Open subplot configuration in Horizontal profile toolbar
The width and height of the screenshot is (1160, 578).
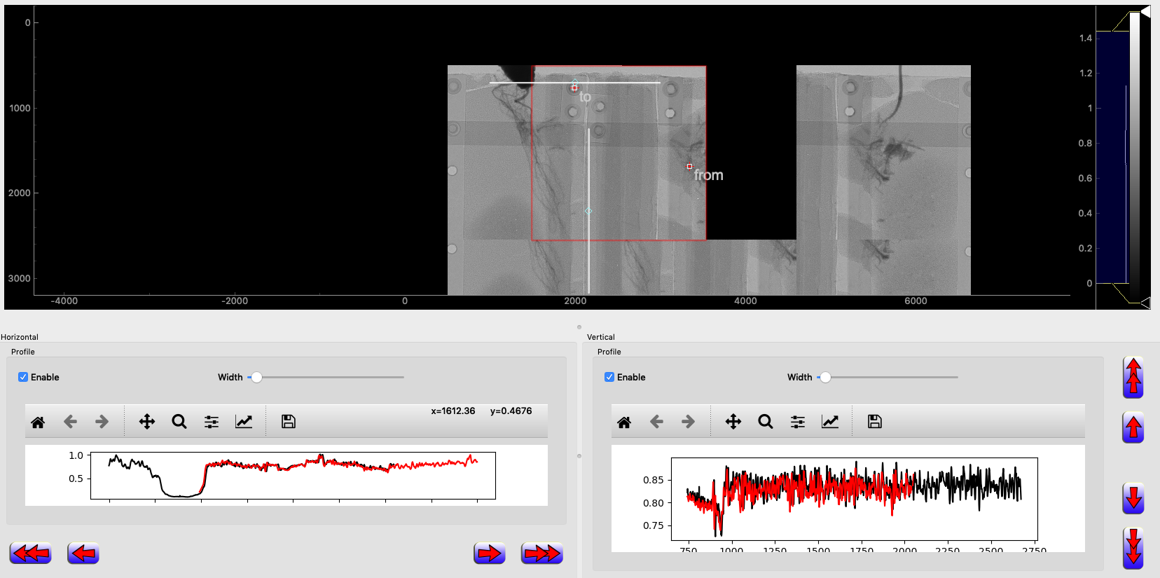212,422
